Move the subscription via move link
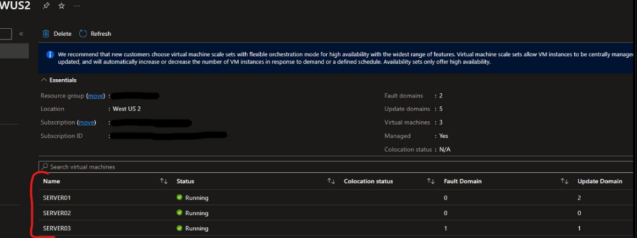Image resolution: width=637 pixels, height=238 pixels. pyautogui.click(x=86, y=122)
